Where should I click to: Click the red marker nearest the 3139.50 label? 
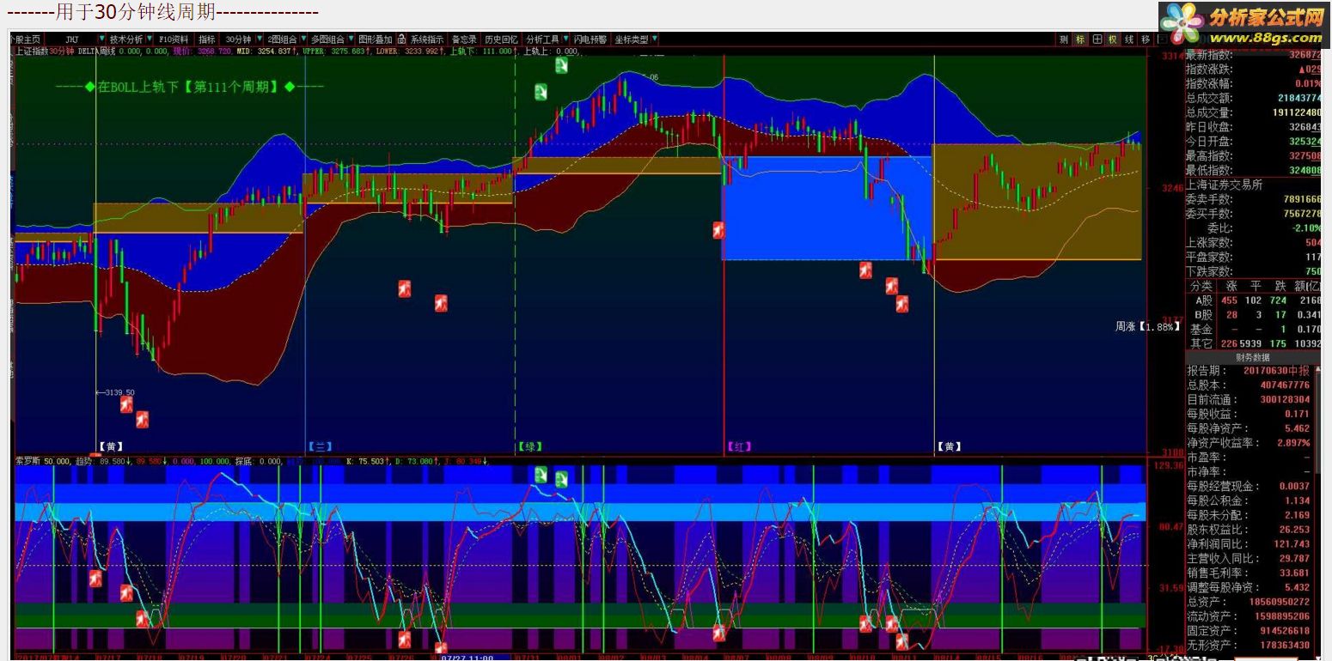click(x=126, y=404)
